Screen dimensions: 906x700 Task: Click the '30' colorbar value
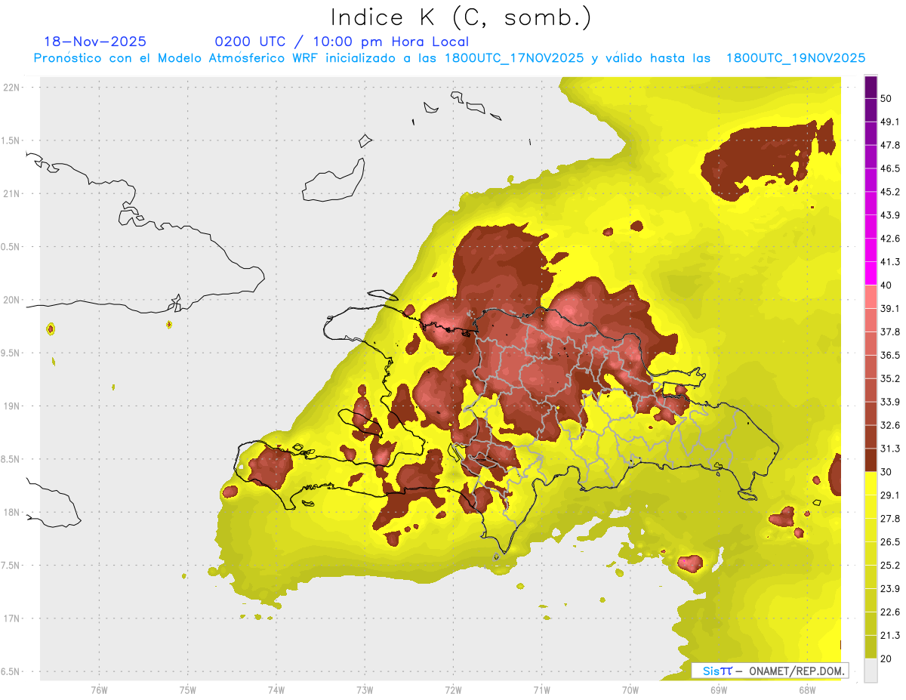tap(887, 472)
